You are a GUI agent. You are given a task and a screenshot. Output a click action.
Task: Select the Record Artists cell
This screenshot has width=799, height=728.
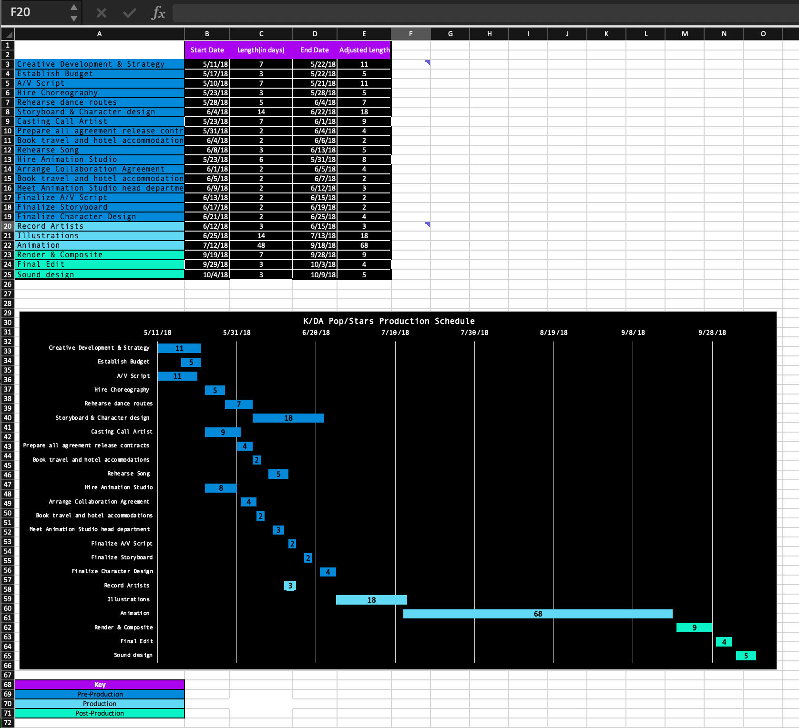pos(100,226)
